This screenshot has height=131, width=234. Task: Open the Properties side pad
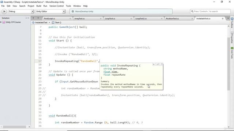(232, 37)
